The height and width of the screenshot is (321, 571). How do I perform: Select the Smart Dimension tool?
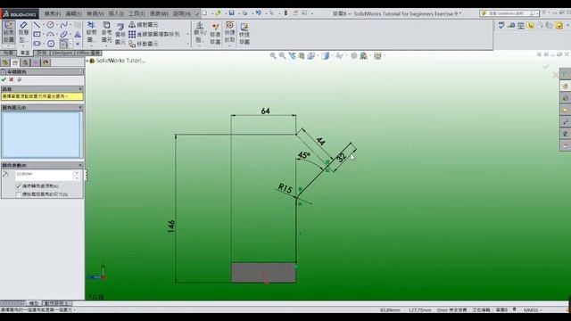click(23, 25)
